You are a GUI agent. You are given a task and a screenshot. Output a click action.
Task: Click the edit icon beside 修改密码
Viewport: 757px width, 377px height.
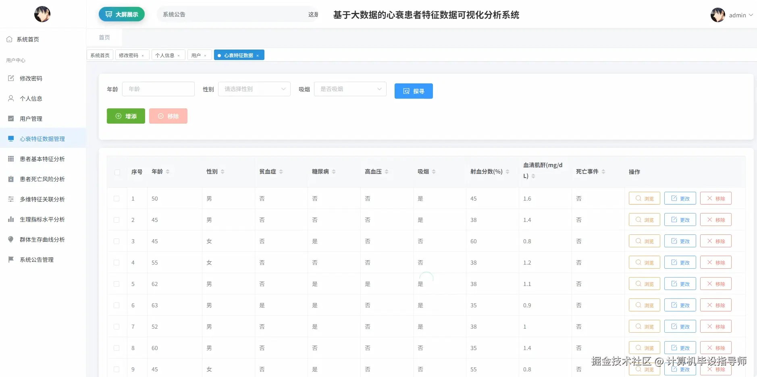click(11, 78)
